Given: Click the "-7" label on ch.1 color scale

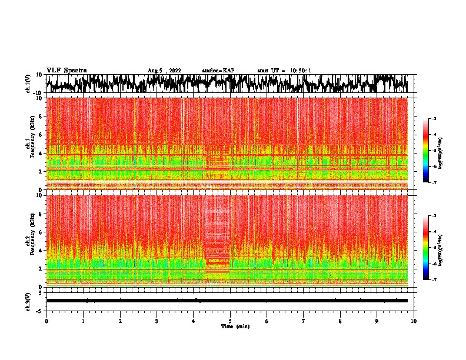Looking at the screenshot, I should [434, 182].
